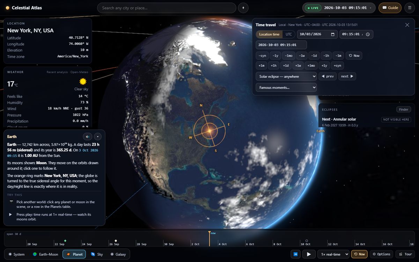
Task: Click the full moon marker near 26 Sep
Action: coord(116,241)
